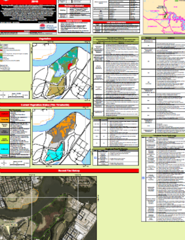Click the yellow callout label on aerial photo

coord(10,225)
